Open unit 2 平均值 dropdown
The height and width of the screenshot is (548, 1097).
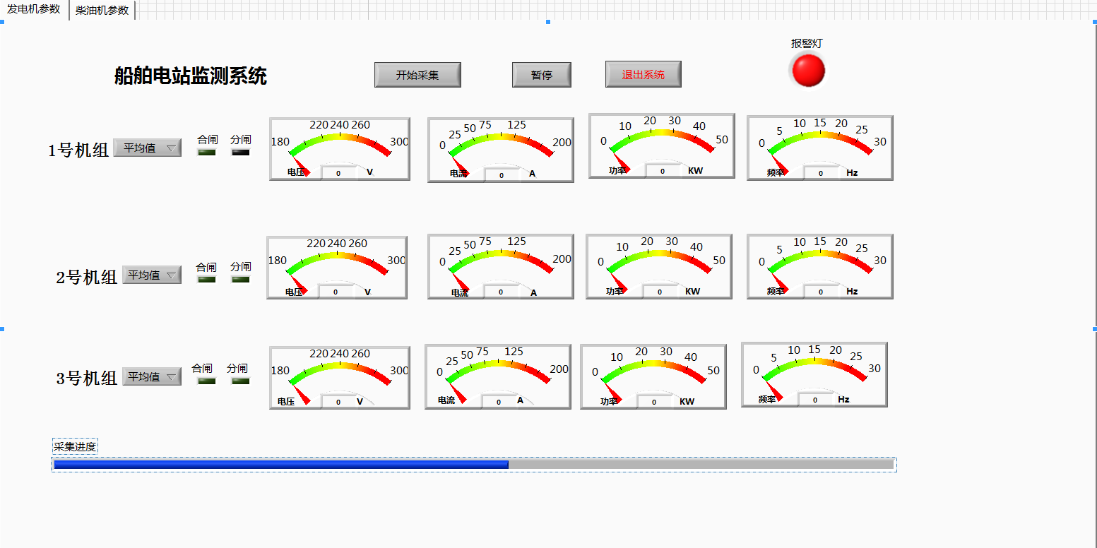[x=152, y=275]
